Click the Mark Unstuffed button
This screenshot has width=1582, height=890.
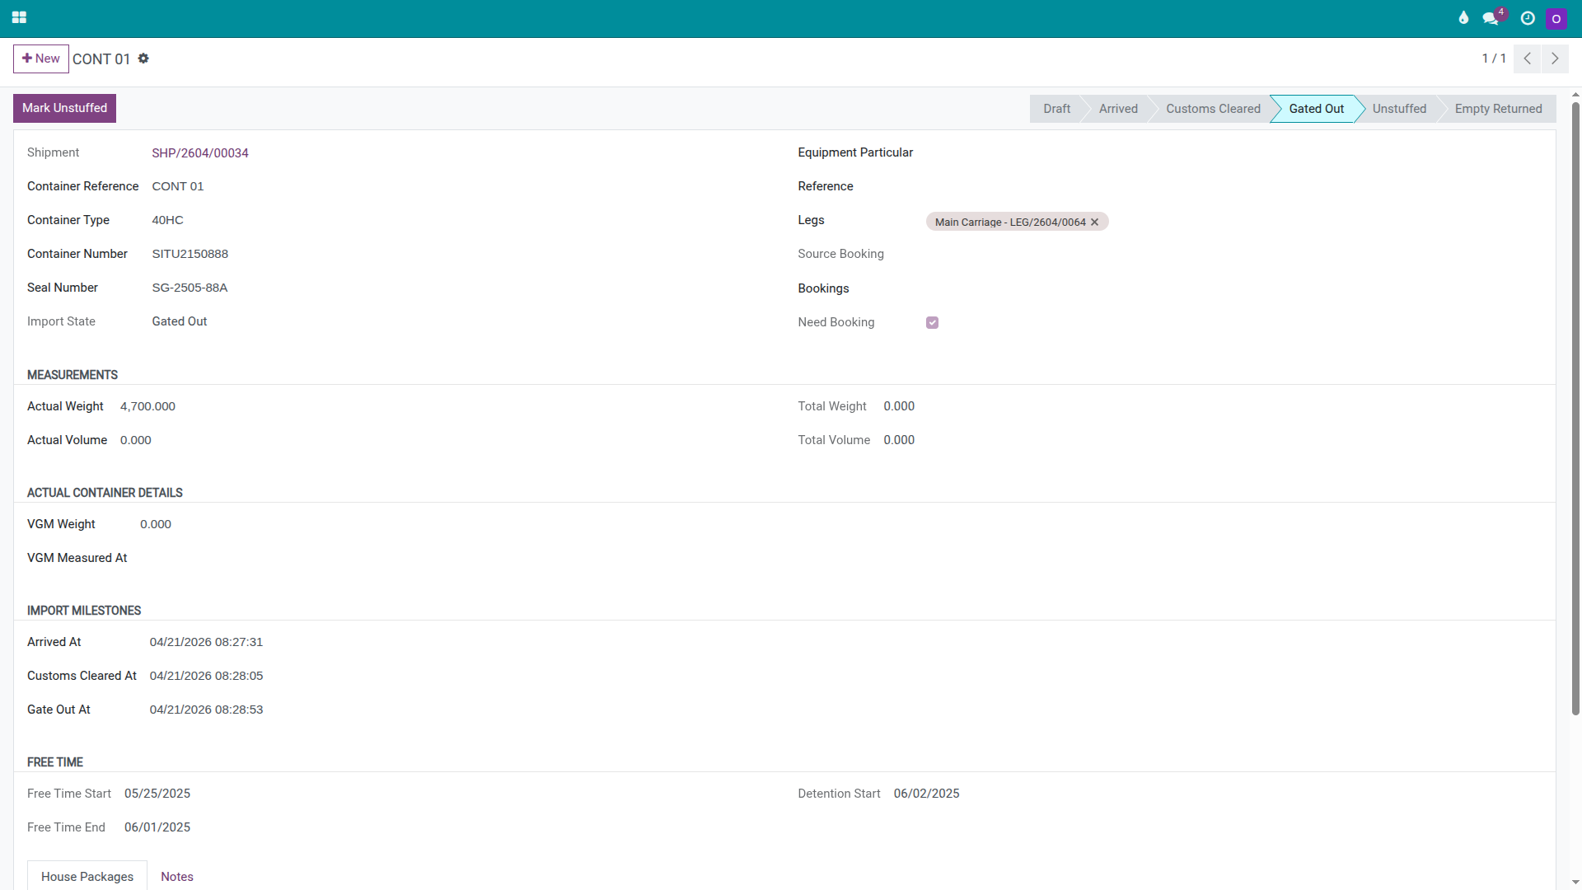pyautogui.click(x=64, y=108)
